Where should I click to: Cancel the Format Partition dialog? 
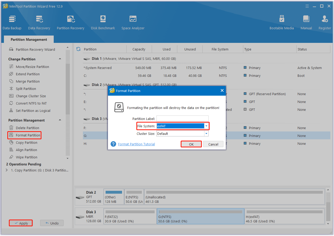coord(213,144)
